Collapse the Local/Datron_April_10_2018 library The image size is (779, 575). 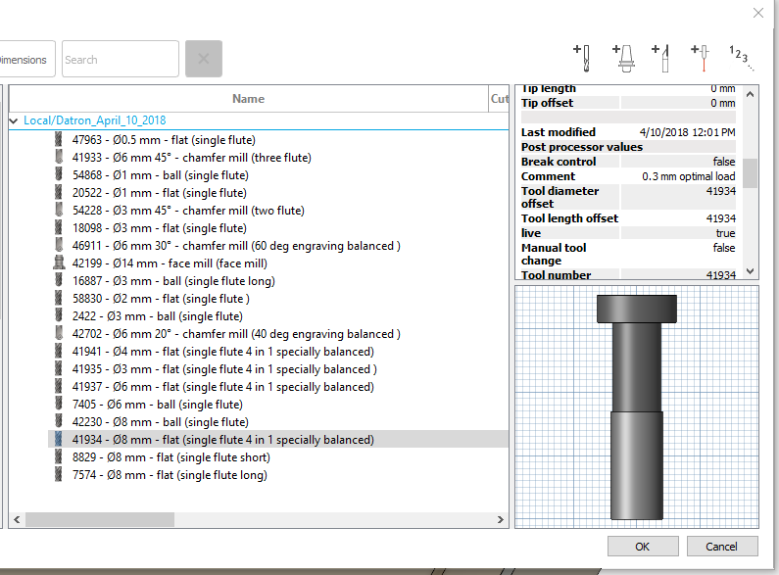point(14,120)
